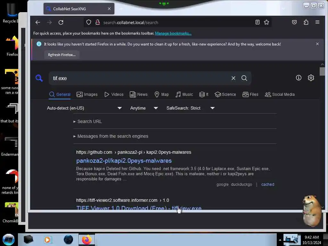Open the Anytime time range dropdown
328x246 pixels.
[x=144, y=108]
